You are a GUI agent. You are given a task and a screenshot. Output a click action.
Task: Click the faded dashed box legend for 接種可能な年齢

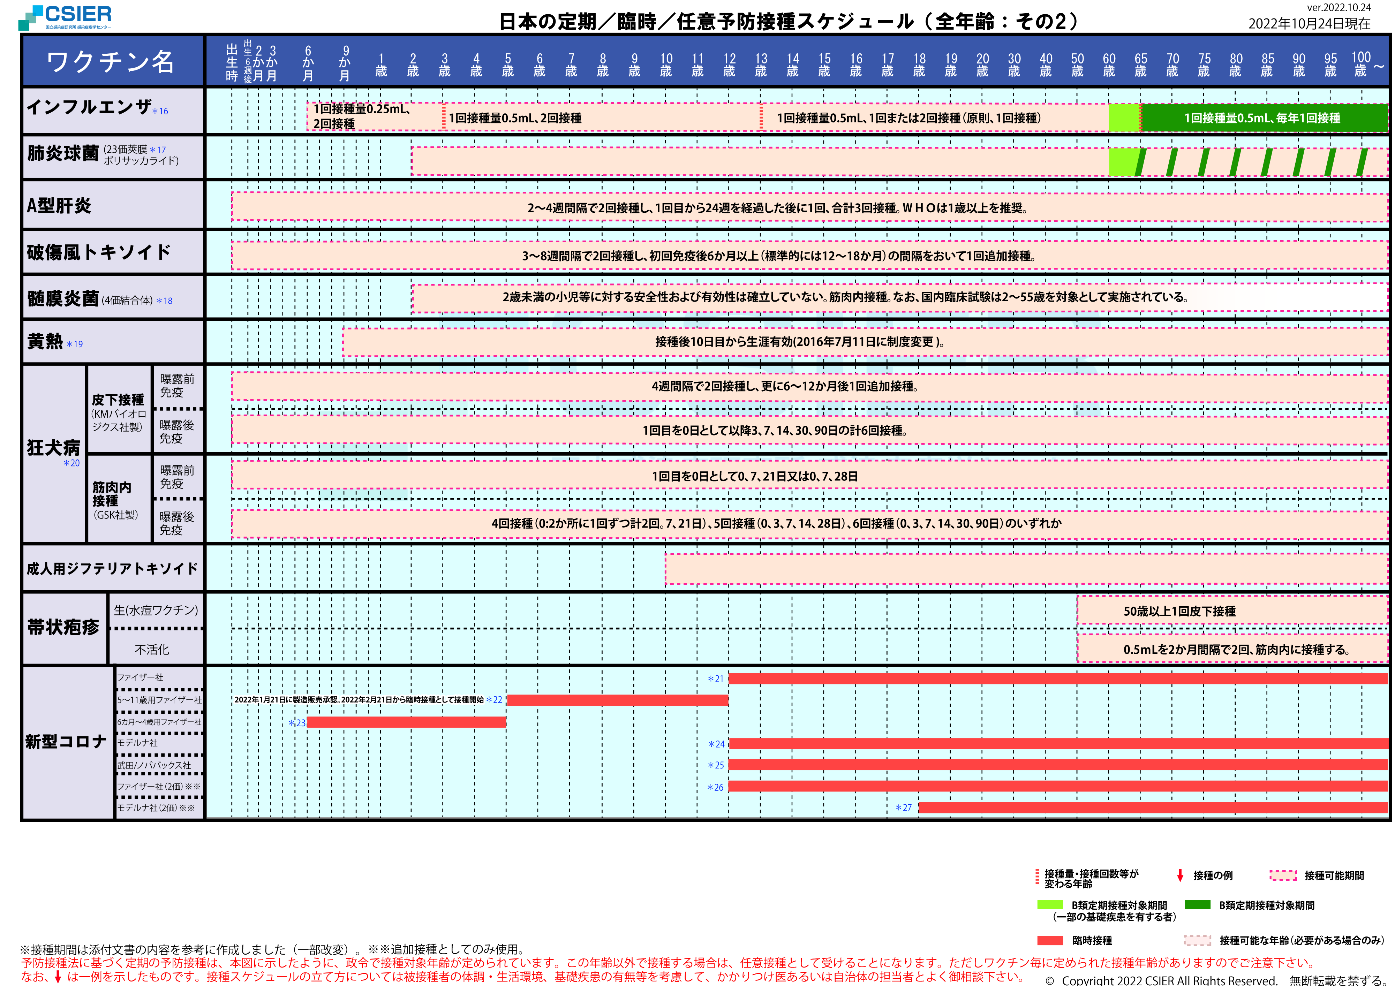(1197, 940)
